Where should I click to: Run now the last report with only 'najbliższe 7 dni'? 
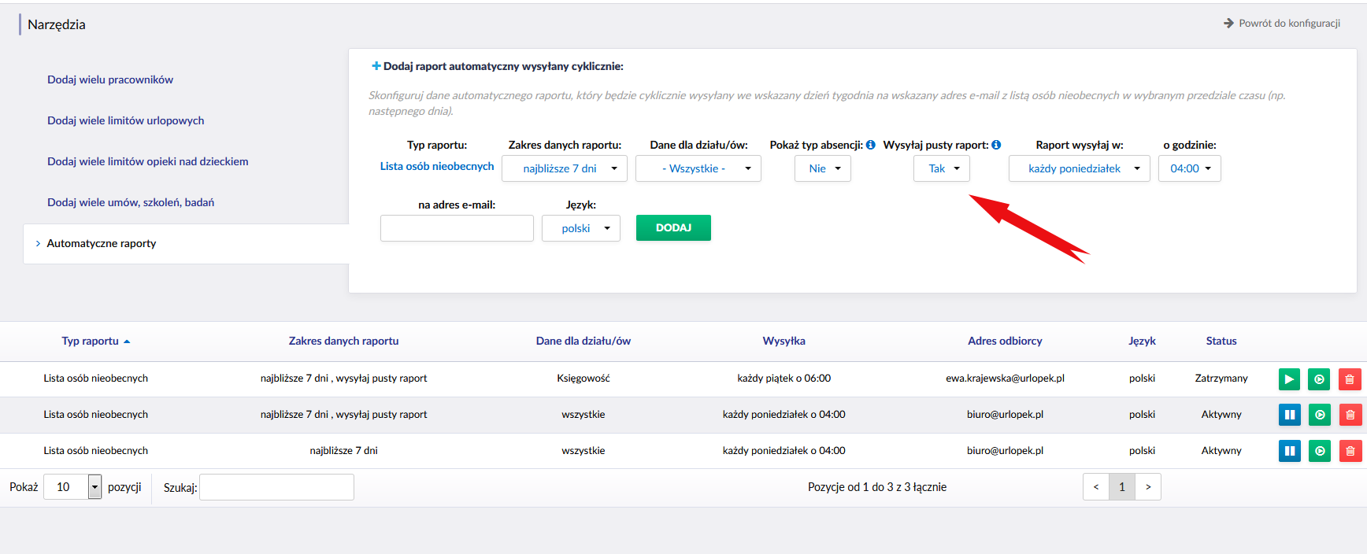(x=1319, y=451)
